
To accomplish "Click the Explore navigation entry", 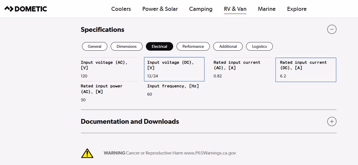I will point(296,9).
